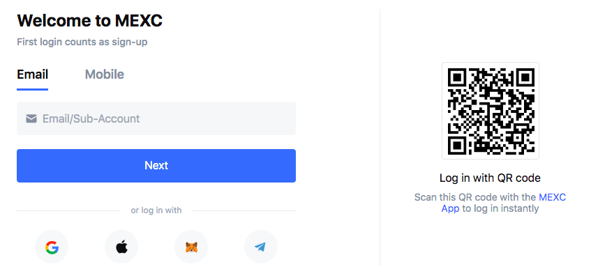This screenshot has height=271, width=591.
Task: Click the 'Log in with QR code' label
Action: pyautogui.click(x=490, y=178)
